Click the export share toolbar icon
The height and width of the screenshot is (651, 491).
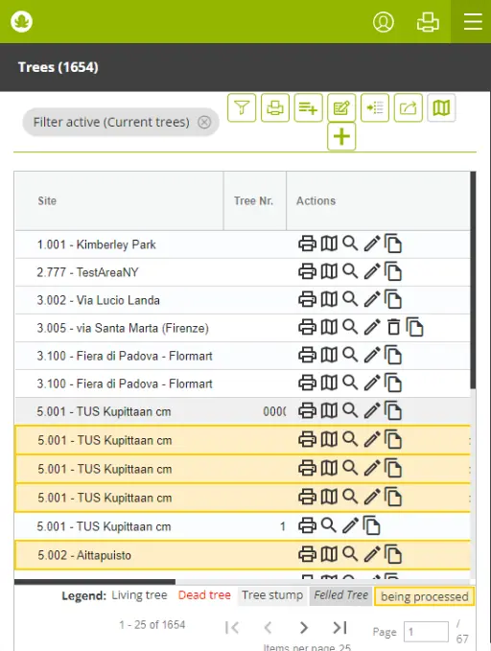point(408,108)
